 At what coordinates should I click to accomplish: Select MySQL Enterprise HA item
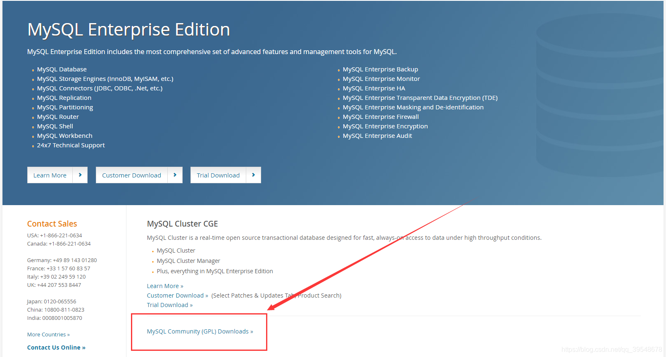point(374,88)
